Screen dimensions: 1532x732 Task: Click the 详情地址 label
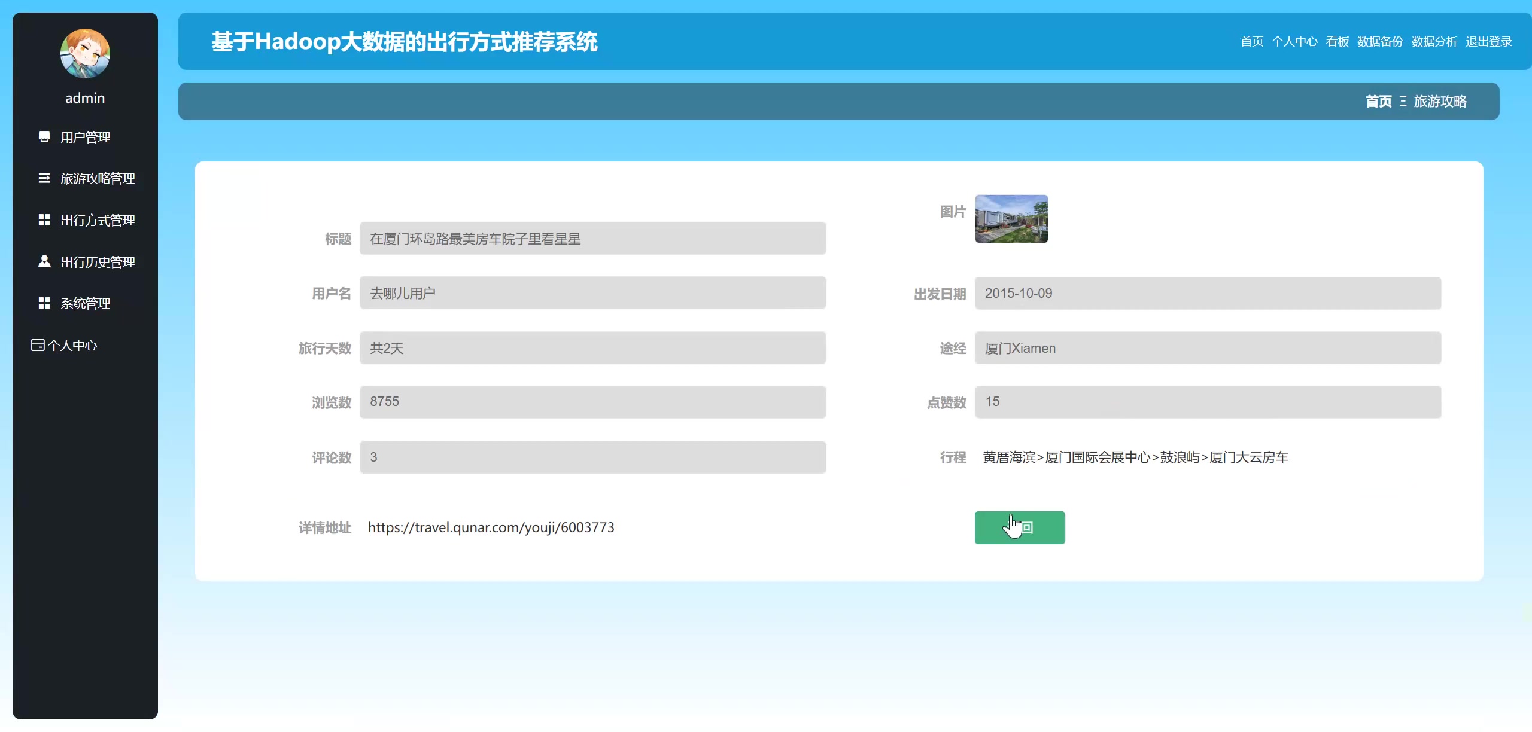(325, 528)
